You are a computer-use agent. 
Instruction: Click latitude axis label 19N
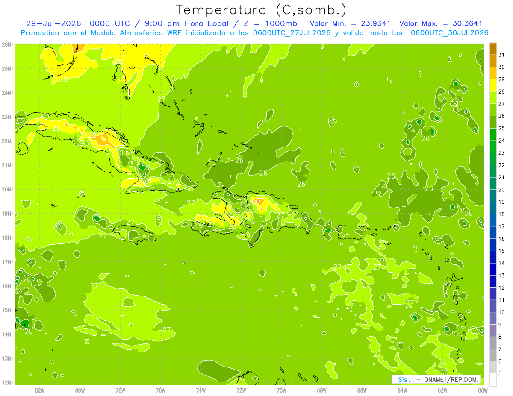pyautogui.click(x=6, y=213)
